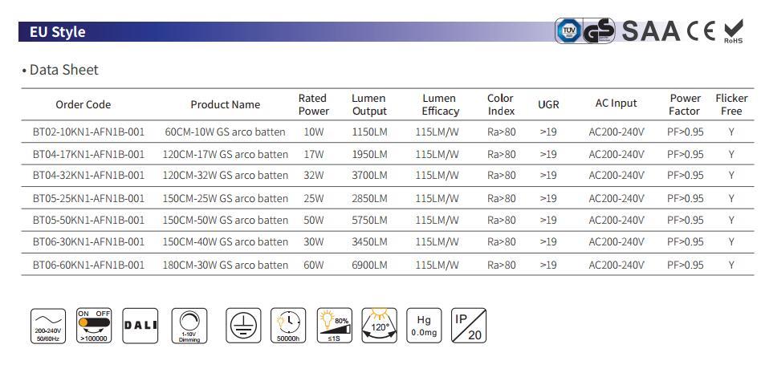Screen dimensions: 761x385
Task: Click order code BT02-10KN1-AFN1B-001
Action: coord(88,132)
